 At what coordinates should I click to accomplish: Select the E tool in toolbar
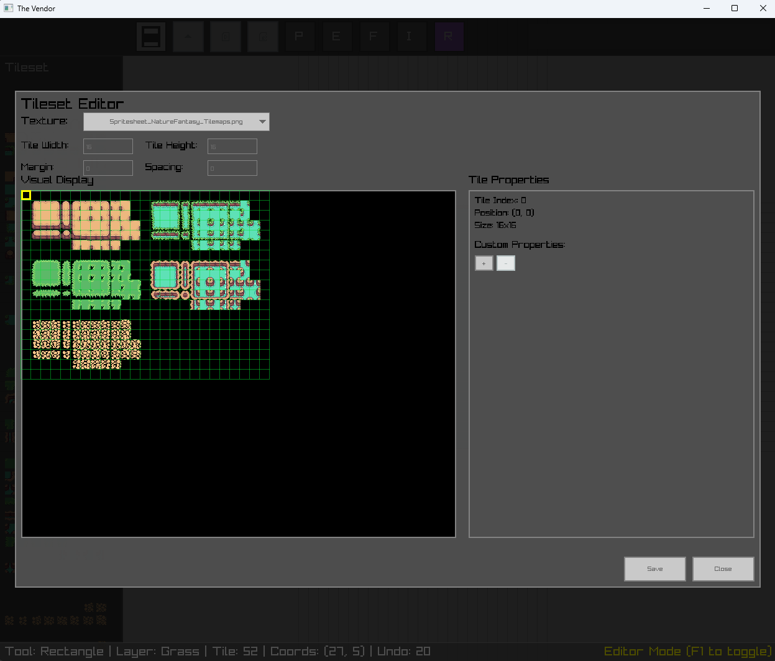click(x=336, y=37)
